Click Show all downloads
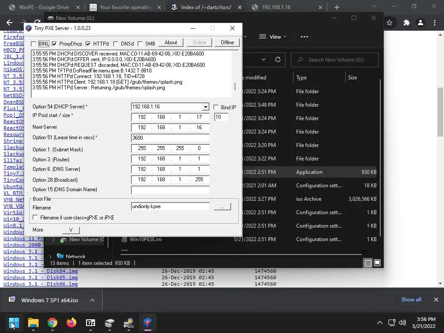 tap(411, 300)
